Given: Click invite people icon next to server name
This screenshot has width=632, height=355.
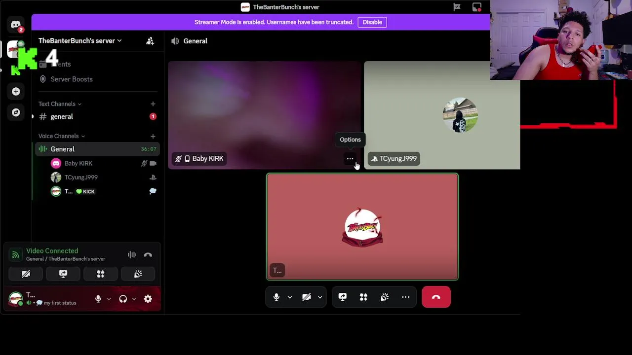Looking at the screenshot, I should coord(150,41).
